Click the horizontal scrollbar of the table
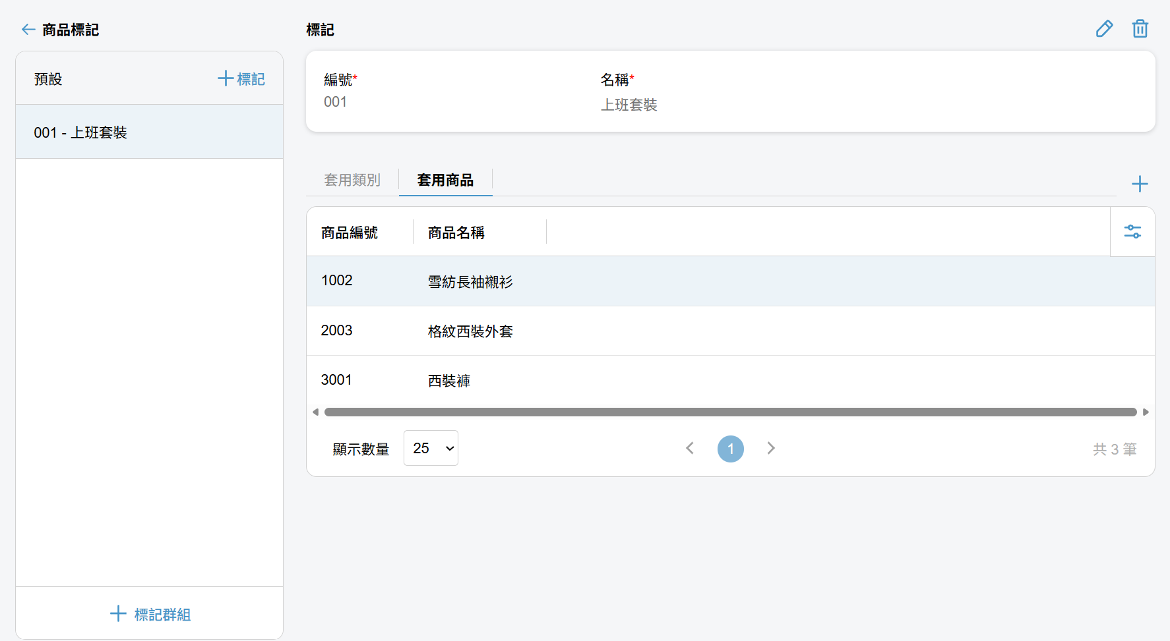This screenshot has height=641, width=1170. click(x=730, y=412)
